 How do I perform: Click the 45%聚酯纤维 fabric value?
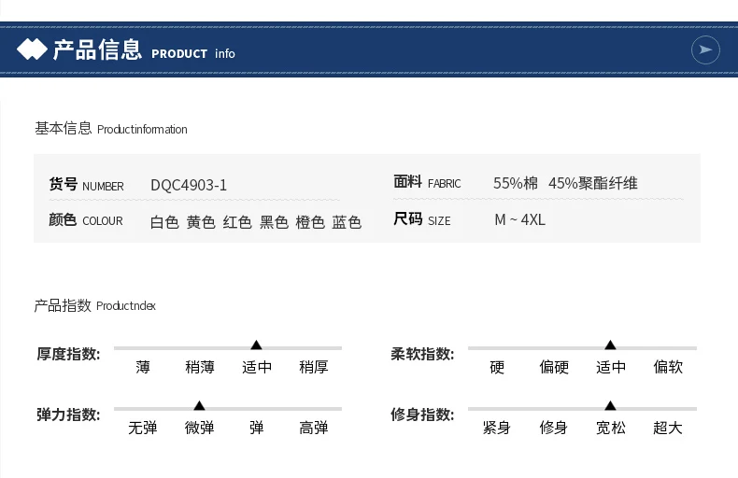point(593,183)
